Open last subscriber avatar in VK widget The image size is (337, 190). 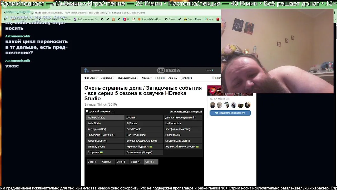click(247, 105)
